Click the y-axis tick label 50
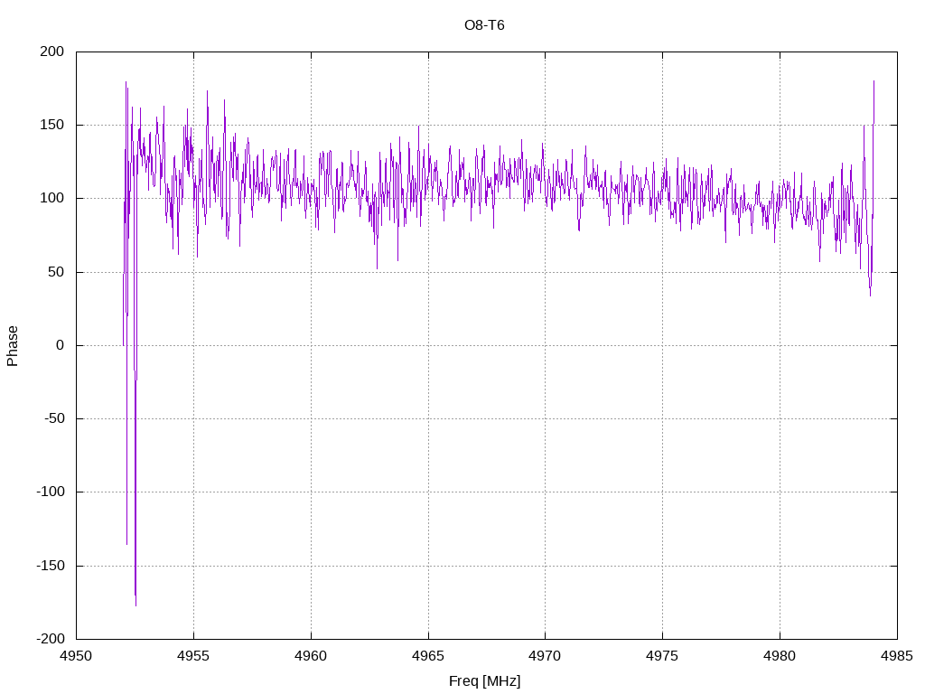 click(x=56, y=272)
